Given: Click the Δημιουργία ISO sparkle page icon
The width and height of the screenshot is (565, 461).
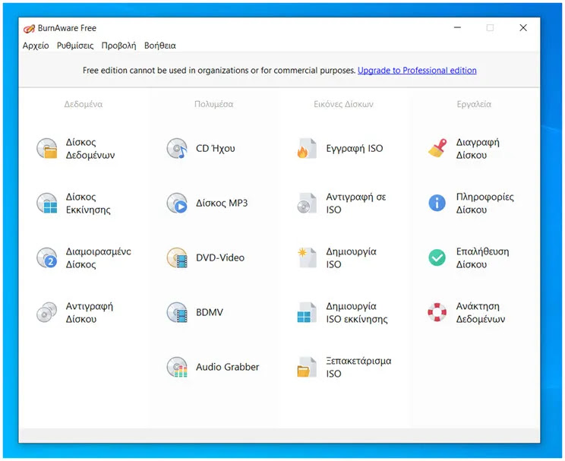Looking at the screenshot, I should pos(307,257).
